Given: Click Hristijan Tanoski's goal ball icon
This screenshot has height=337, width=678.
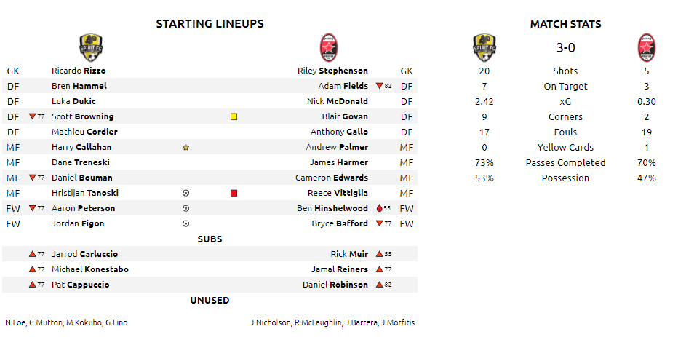Looking at the screenshot, I should pyautogui.click(x=186, y=193).
